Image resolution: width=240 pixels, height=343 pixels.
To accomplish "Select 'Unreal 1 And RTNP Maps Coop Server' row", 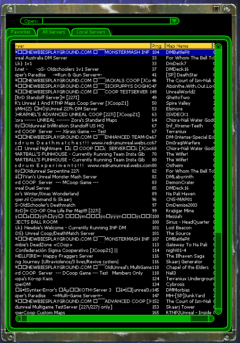I will (x=115, y=103).
